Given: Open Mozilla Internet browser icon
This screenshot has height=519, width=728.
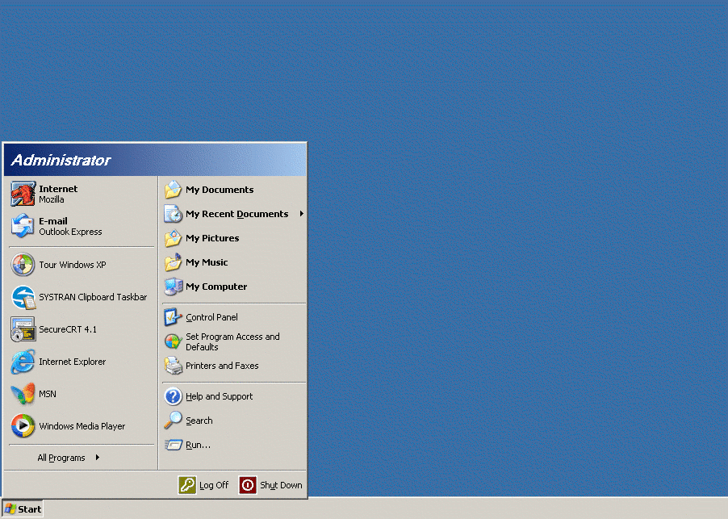Looking at the screenshot, I should coord(23,194).
